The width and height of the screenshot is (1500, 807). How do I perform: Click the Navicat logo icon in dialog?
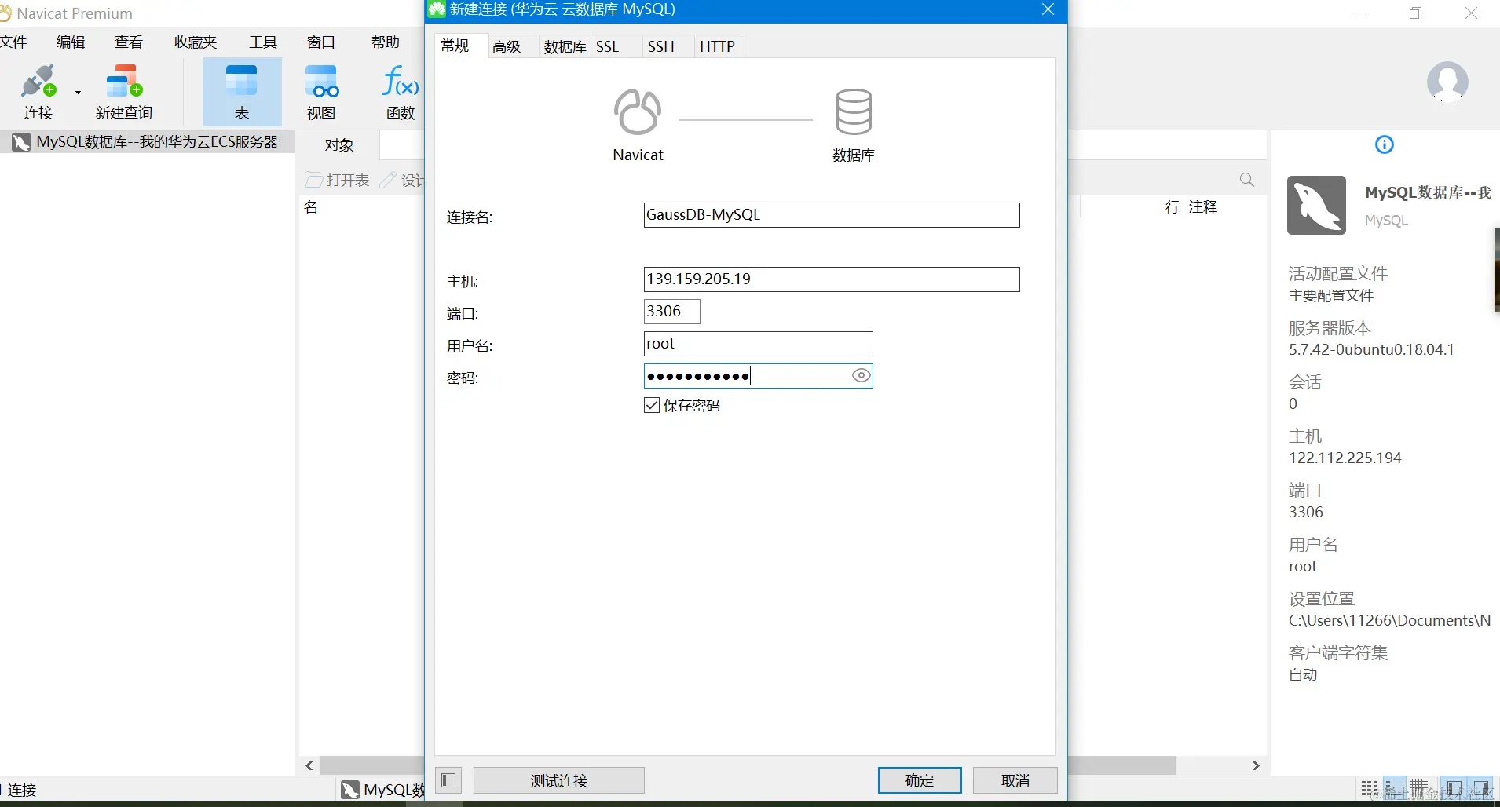(x=638, y=112)
